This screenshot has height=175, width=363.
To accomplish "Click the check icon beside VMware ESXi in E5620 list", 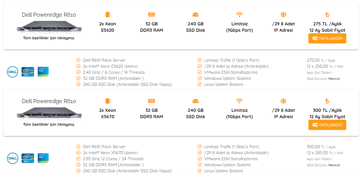I will (200, 72).
